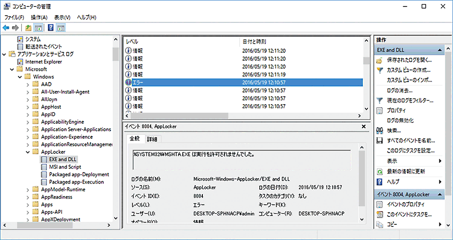Switch to the 詳細 tab
The height and width of the screenshot is (240, 453).
tap(152, 139)
